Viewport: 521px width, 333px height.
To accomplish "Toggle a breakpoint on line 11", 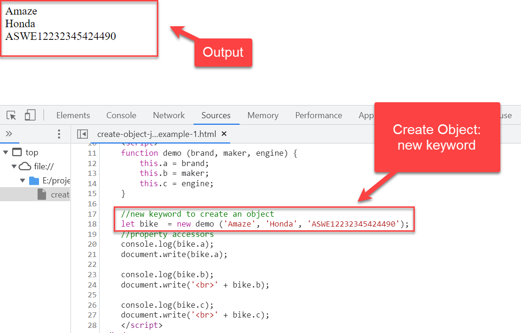I will click(92, 153).
